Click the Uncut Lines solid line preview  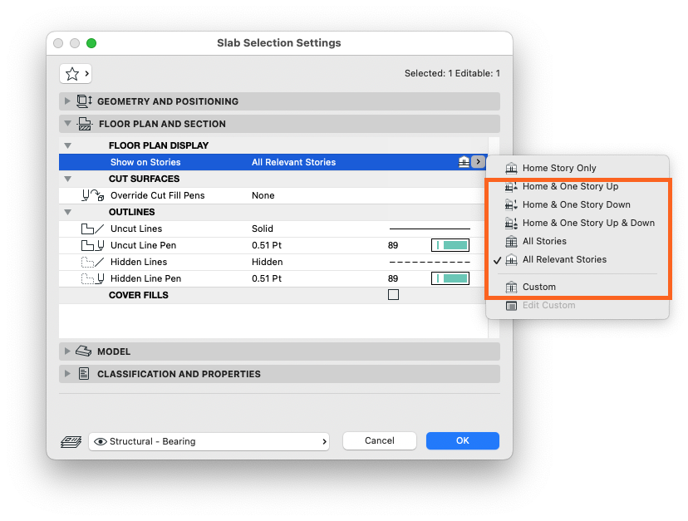(430, 229)
